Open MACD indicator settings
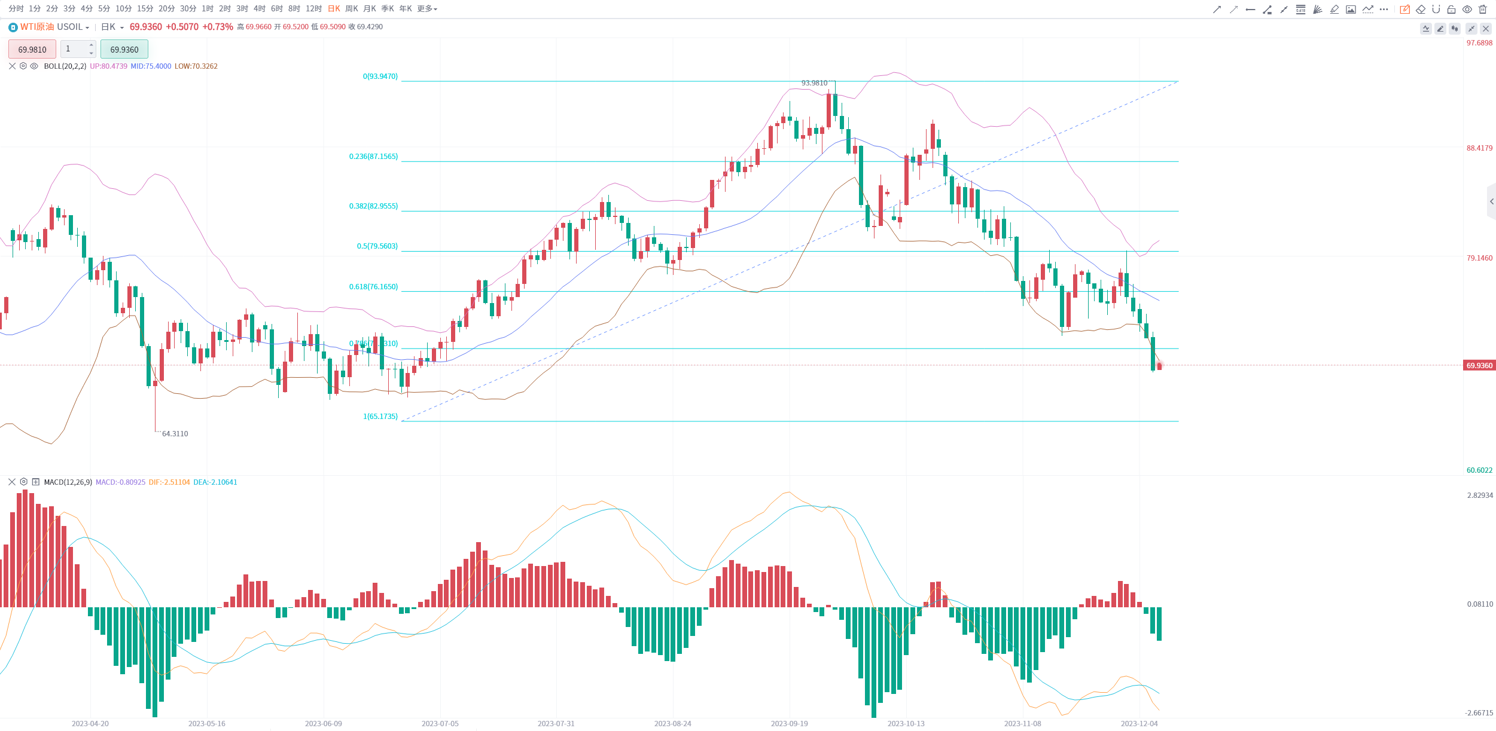 (24, 482)
